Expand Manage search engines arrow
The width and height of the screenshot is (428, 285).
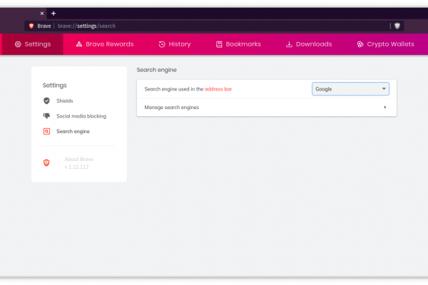click(x=385, y=107)
